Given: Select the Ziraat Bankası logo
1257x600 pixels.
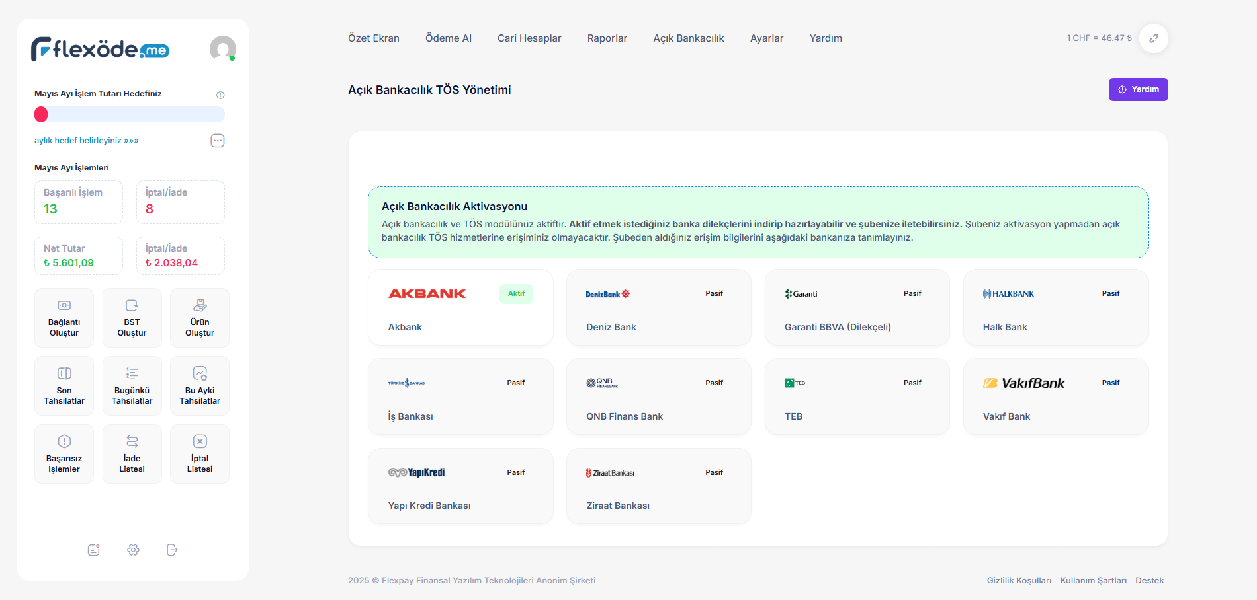Looking at the screenshot, I should [x=610, y=473].
